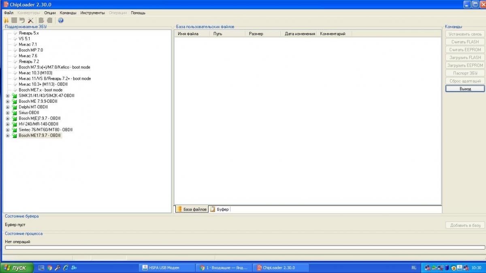486x273 pixels.
Task: Expand the Sirius-OBDII tree node
Action: [x=8, y=113]
